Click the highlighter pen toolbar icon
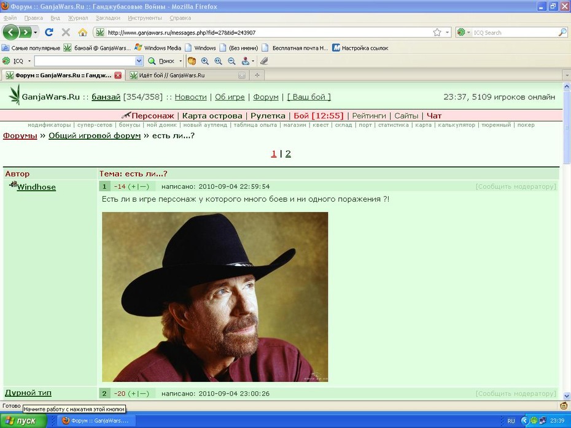The image size is (571, 428). [264, 61]
